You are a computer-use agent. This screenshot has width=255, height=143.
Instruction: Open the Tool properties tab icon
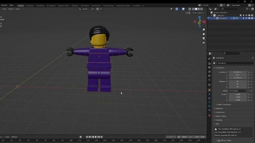209,58
